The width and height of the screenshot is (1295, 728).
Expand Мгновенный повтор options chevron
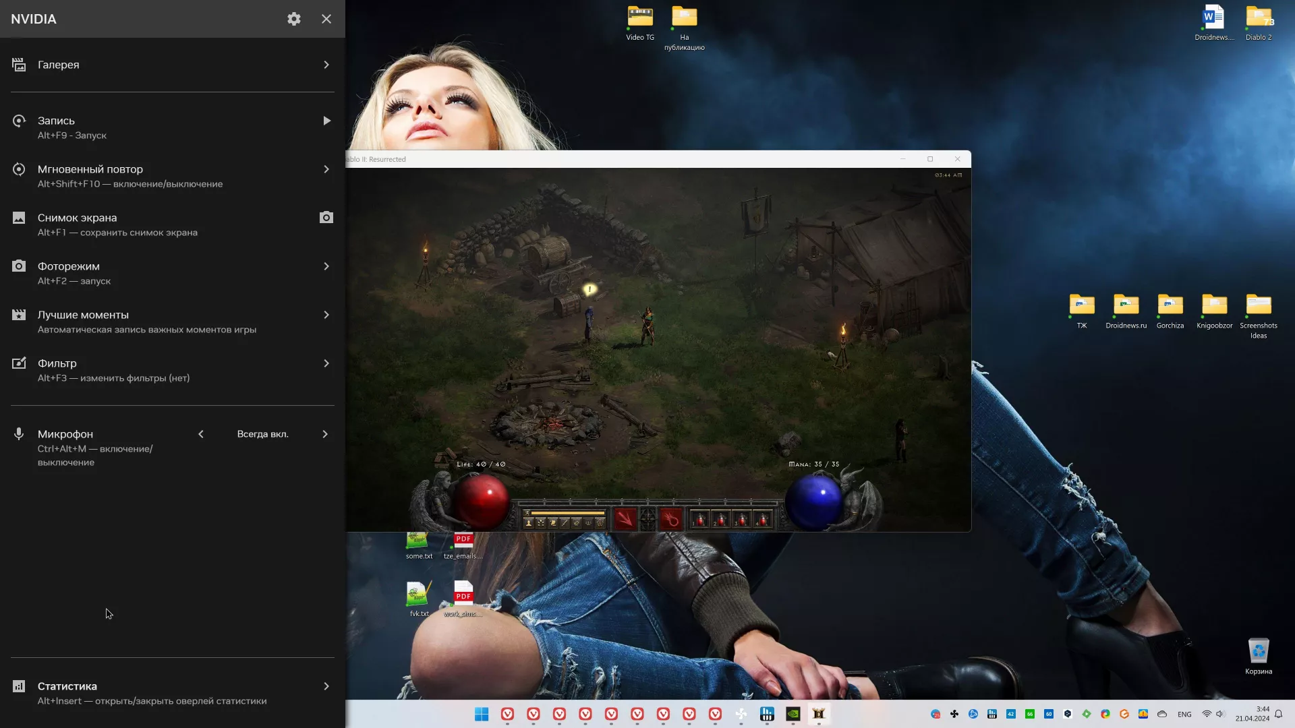tap(326, 169)
